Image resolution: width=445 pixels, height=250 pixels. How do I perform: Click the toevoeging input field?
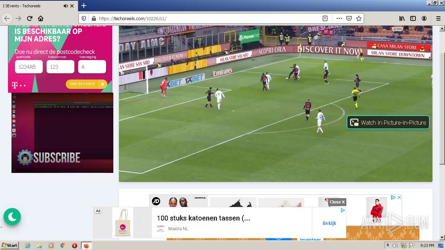[92, 67]
